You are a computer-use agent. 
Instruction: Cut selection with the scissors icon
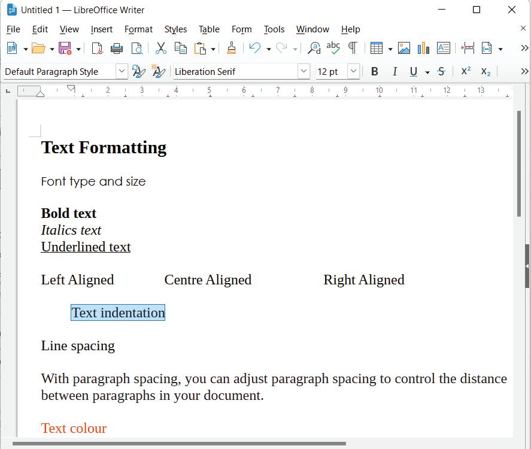[x=161, y=48]
